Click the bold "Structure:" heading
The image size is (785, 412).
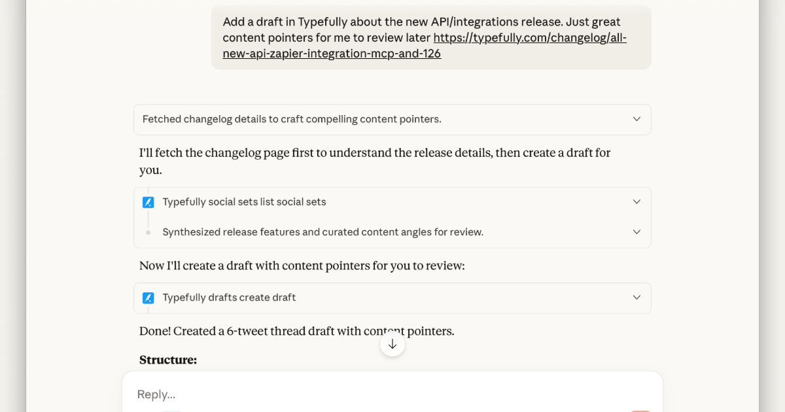click(x=168, y=360)
